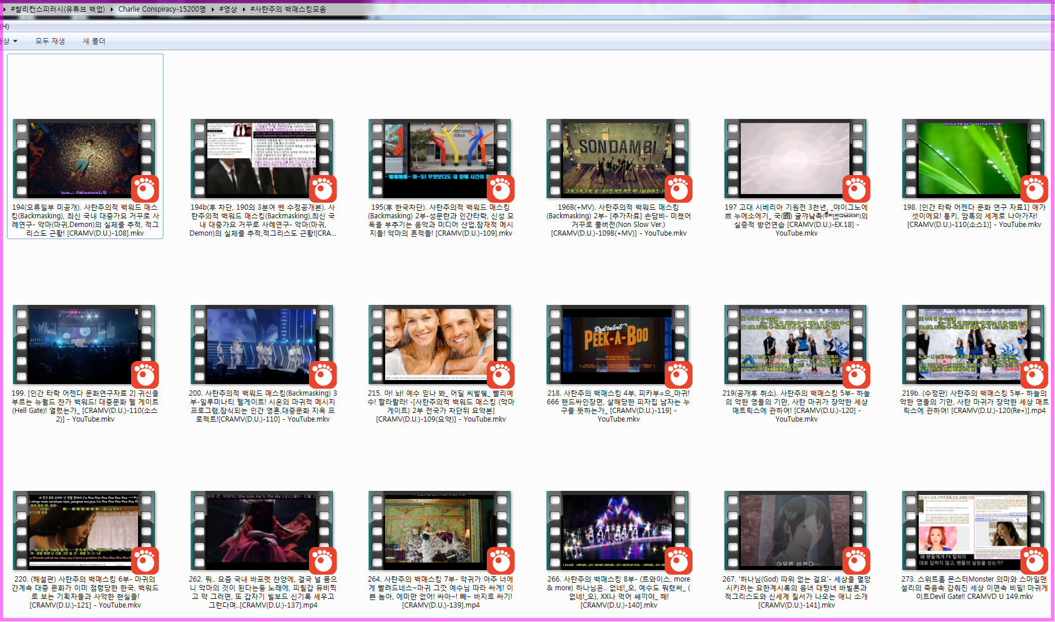Select filename text starting with 218. 사탄주의 백매스킹 4부

[618, 406]
